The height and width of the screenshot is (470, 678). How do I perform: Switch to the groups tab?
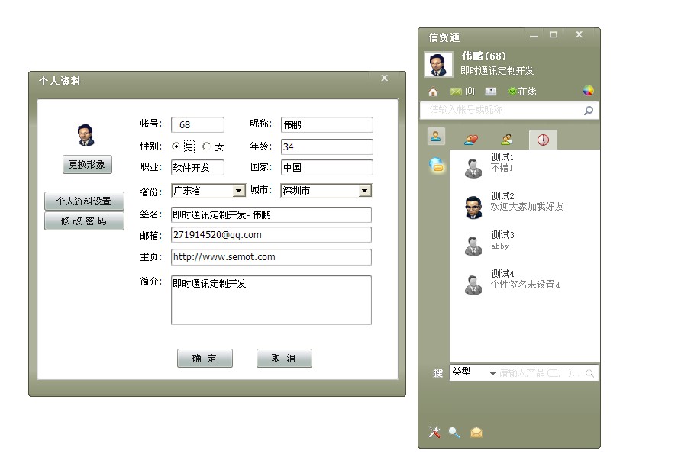click(507, 139)
